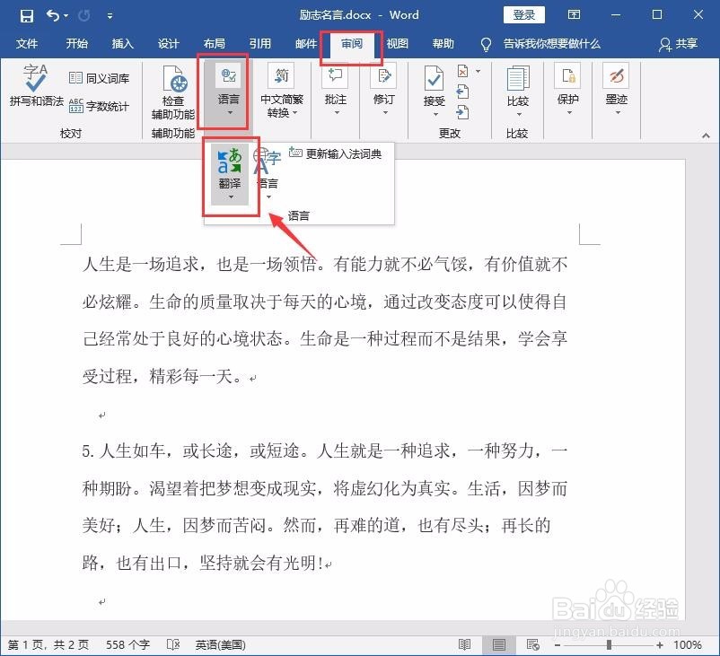Click 英语(美国) language in status bar
This screenshot has height=656, width=720.
(219, 644)
